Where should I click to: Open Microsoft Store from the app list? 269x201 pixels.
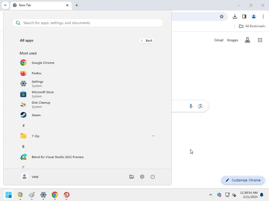(87, 94)
